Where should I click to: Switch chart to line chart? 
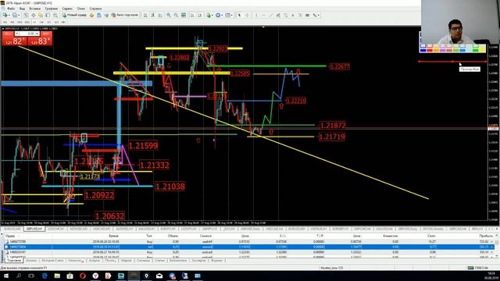click(160, 15)
